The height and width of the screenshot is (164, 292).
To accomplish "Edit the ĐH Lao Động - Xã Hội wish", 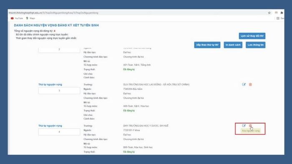I will (244, 84).
